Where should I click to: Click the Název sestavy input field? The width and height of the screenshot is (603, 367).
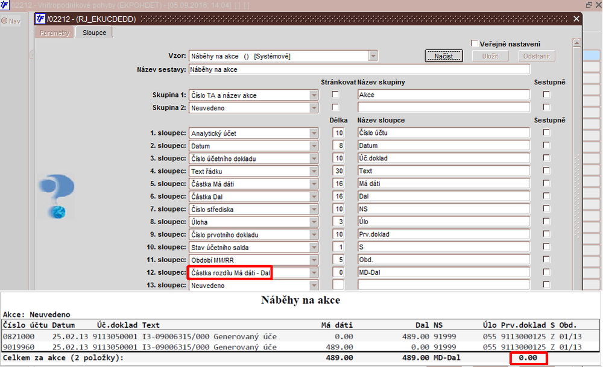[359, 69]
